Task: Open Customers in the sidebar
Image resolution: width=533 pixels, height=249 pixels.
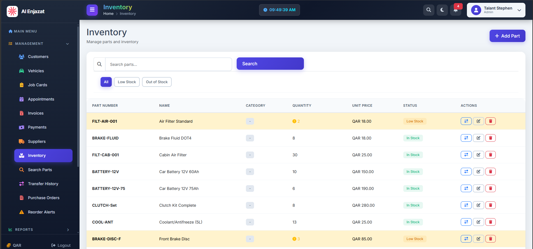Action: (43, 57)
